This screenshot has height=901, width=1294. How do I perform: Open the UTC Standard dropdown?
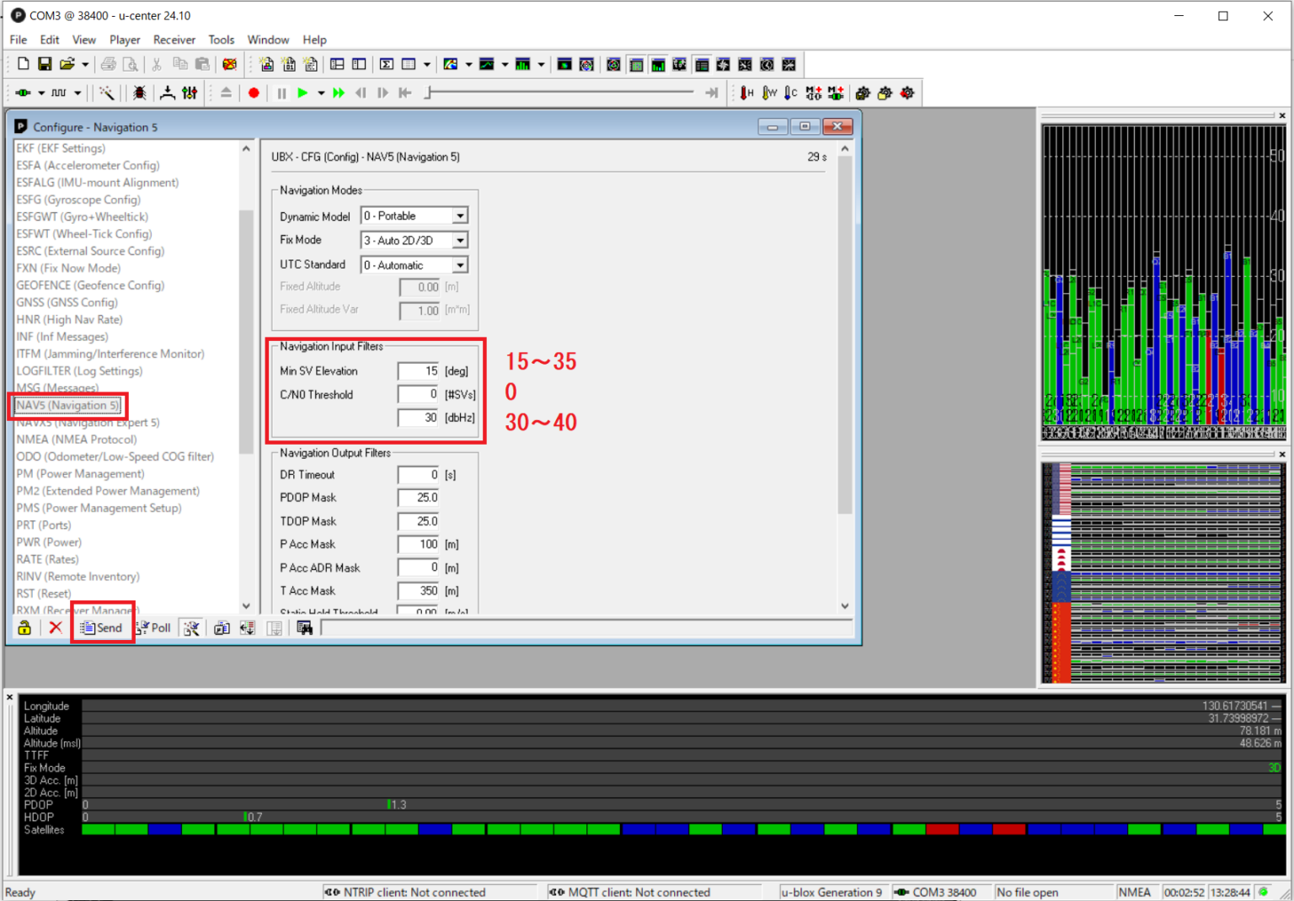coord(460,265)
